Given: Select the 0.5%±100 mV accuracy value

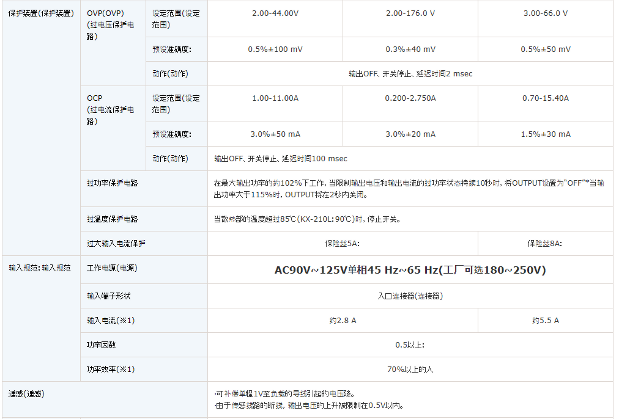Looking at the screenshot, I should [275, 49].
